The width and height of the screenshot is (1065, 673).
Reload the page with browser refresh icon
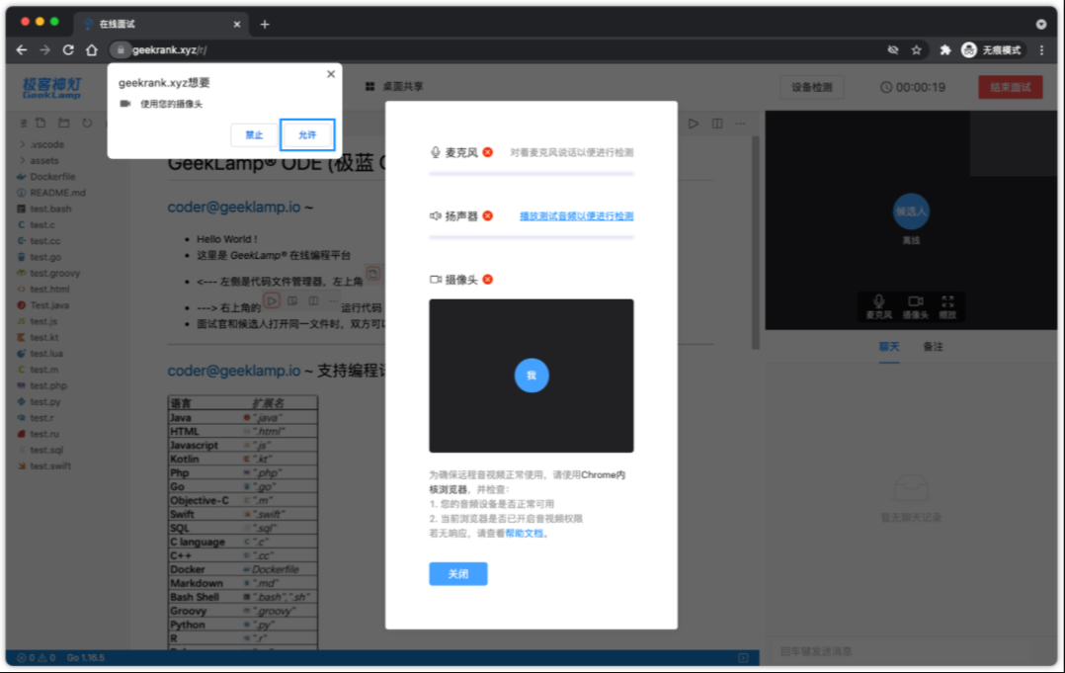[x=68, y=49]
